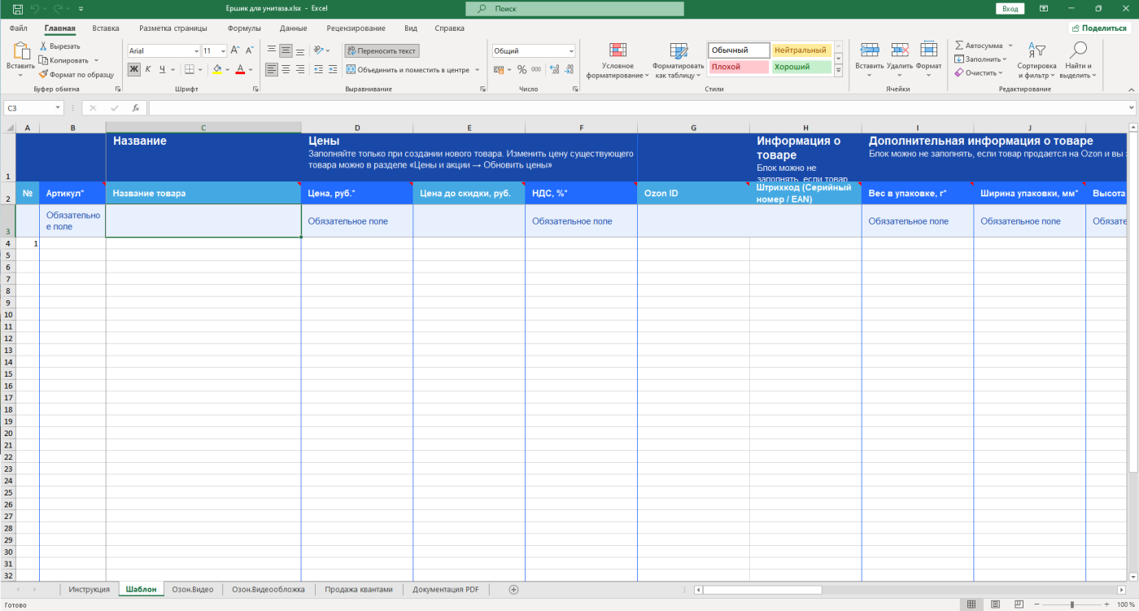Open the Озон.Видео sheet tab

[193, 589]
